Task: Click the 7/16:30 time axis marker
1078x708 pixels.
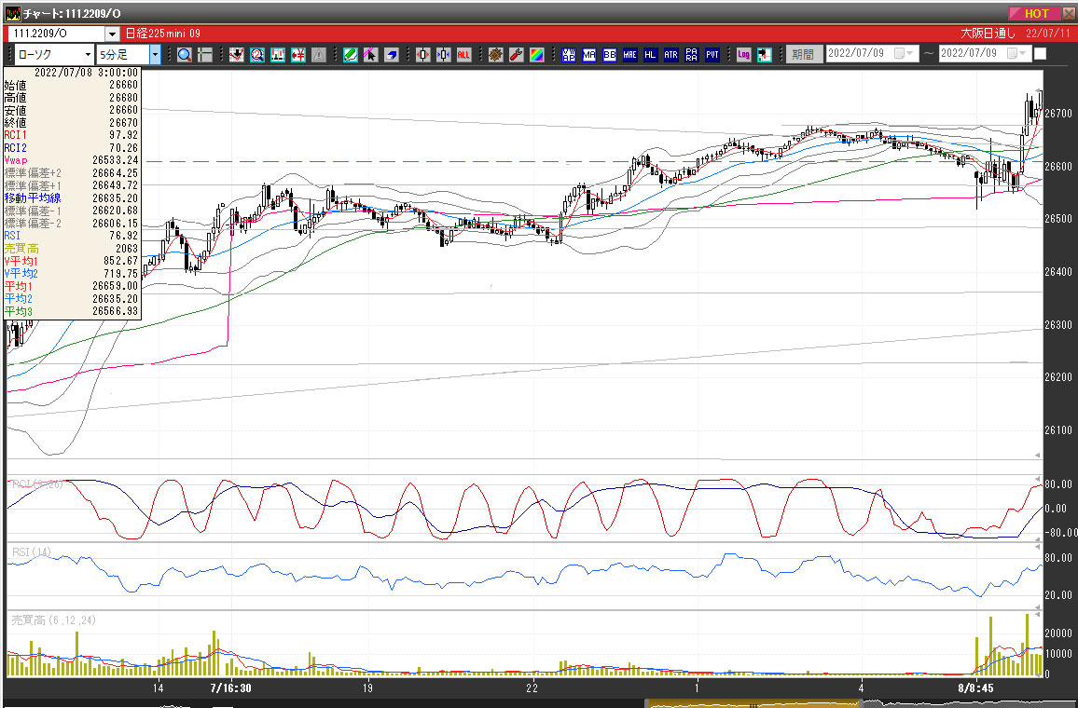Action: [231, 688]
